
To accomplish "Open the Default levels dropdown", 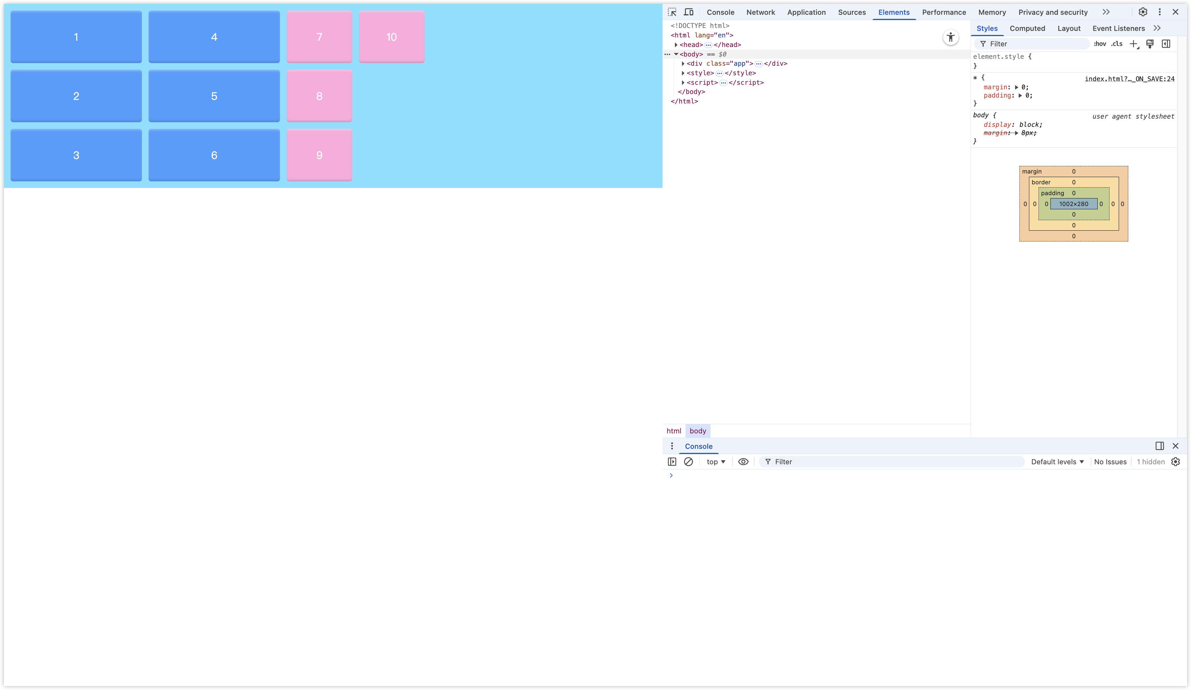I will click(x=1057, y=462).
